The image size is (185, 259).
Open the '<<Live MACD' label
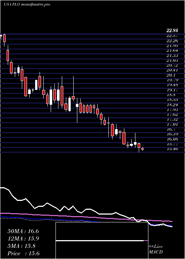(156, 249)
